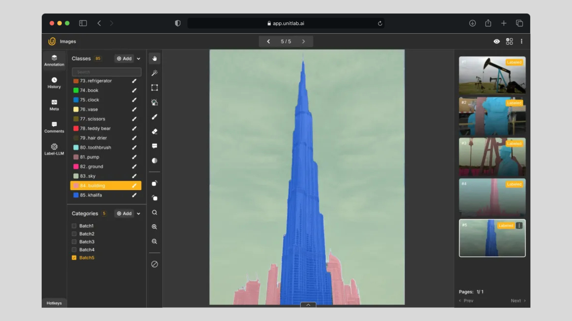Click the zoom in magnifier icon
This screenshot has height=321, width=572.
(154, 227)
